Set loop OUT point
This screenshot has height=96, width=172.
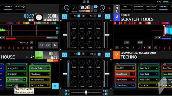pos(140,42)
